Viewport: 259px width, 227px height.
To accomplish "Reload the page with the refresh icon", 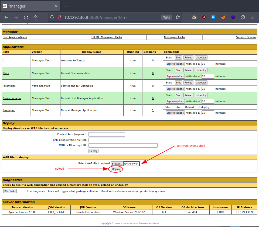I will pyautogui.click(x=26, y=17).
